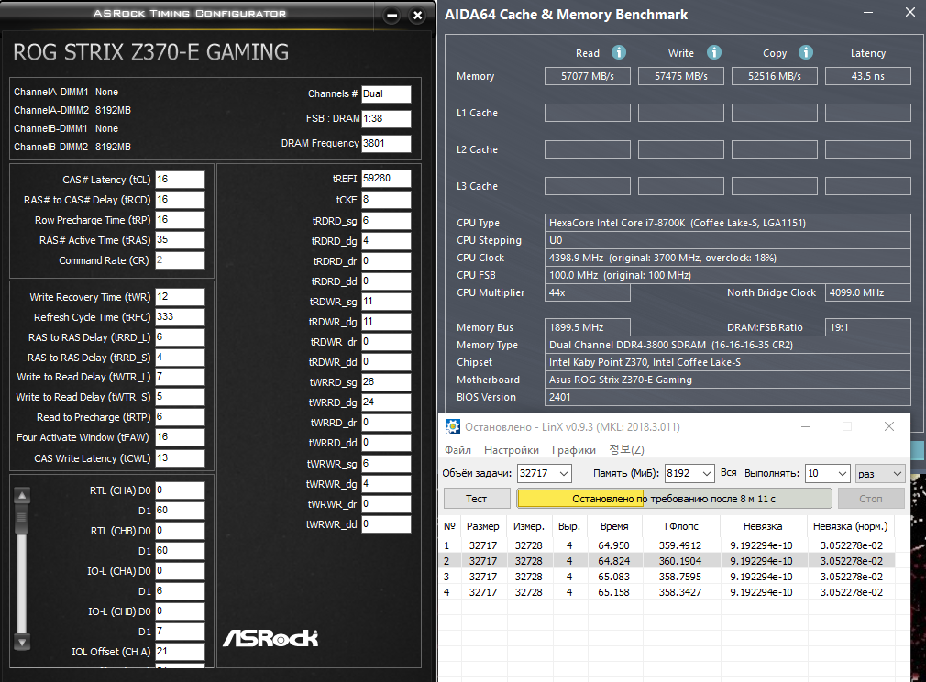Image resolution: width=926 pixels, height=682 pixels.
Task: Click the Write info icon in AIDA64
Action: pyautogui.click(x=714, y=52)
